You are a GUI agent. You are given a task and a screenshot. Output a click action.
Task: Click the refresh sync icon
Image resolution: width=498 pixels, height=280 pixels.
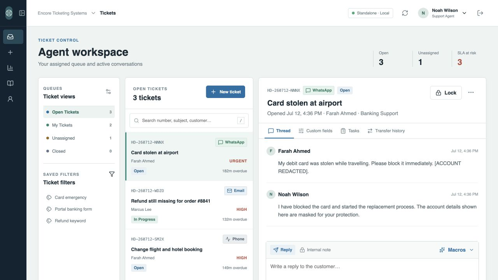[405, 13]
